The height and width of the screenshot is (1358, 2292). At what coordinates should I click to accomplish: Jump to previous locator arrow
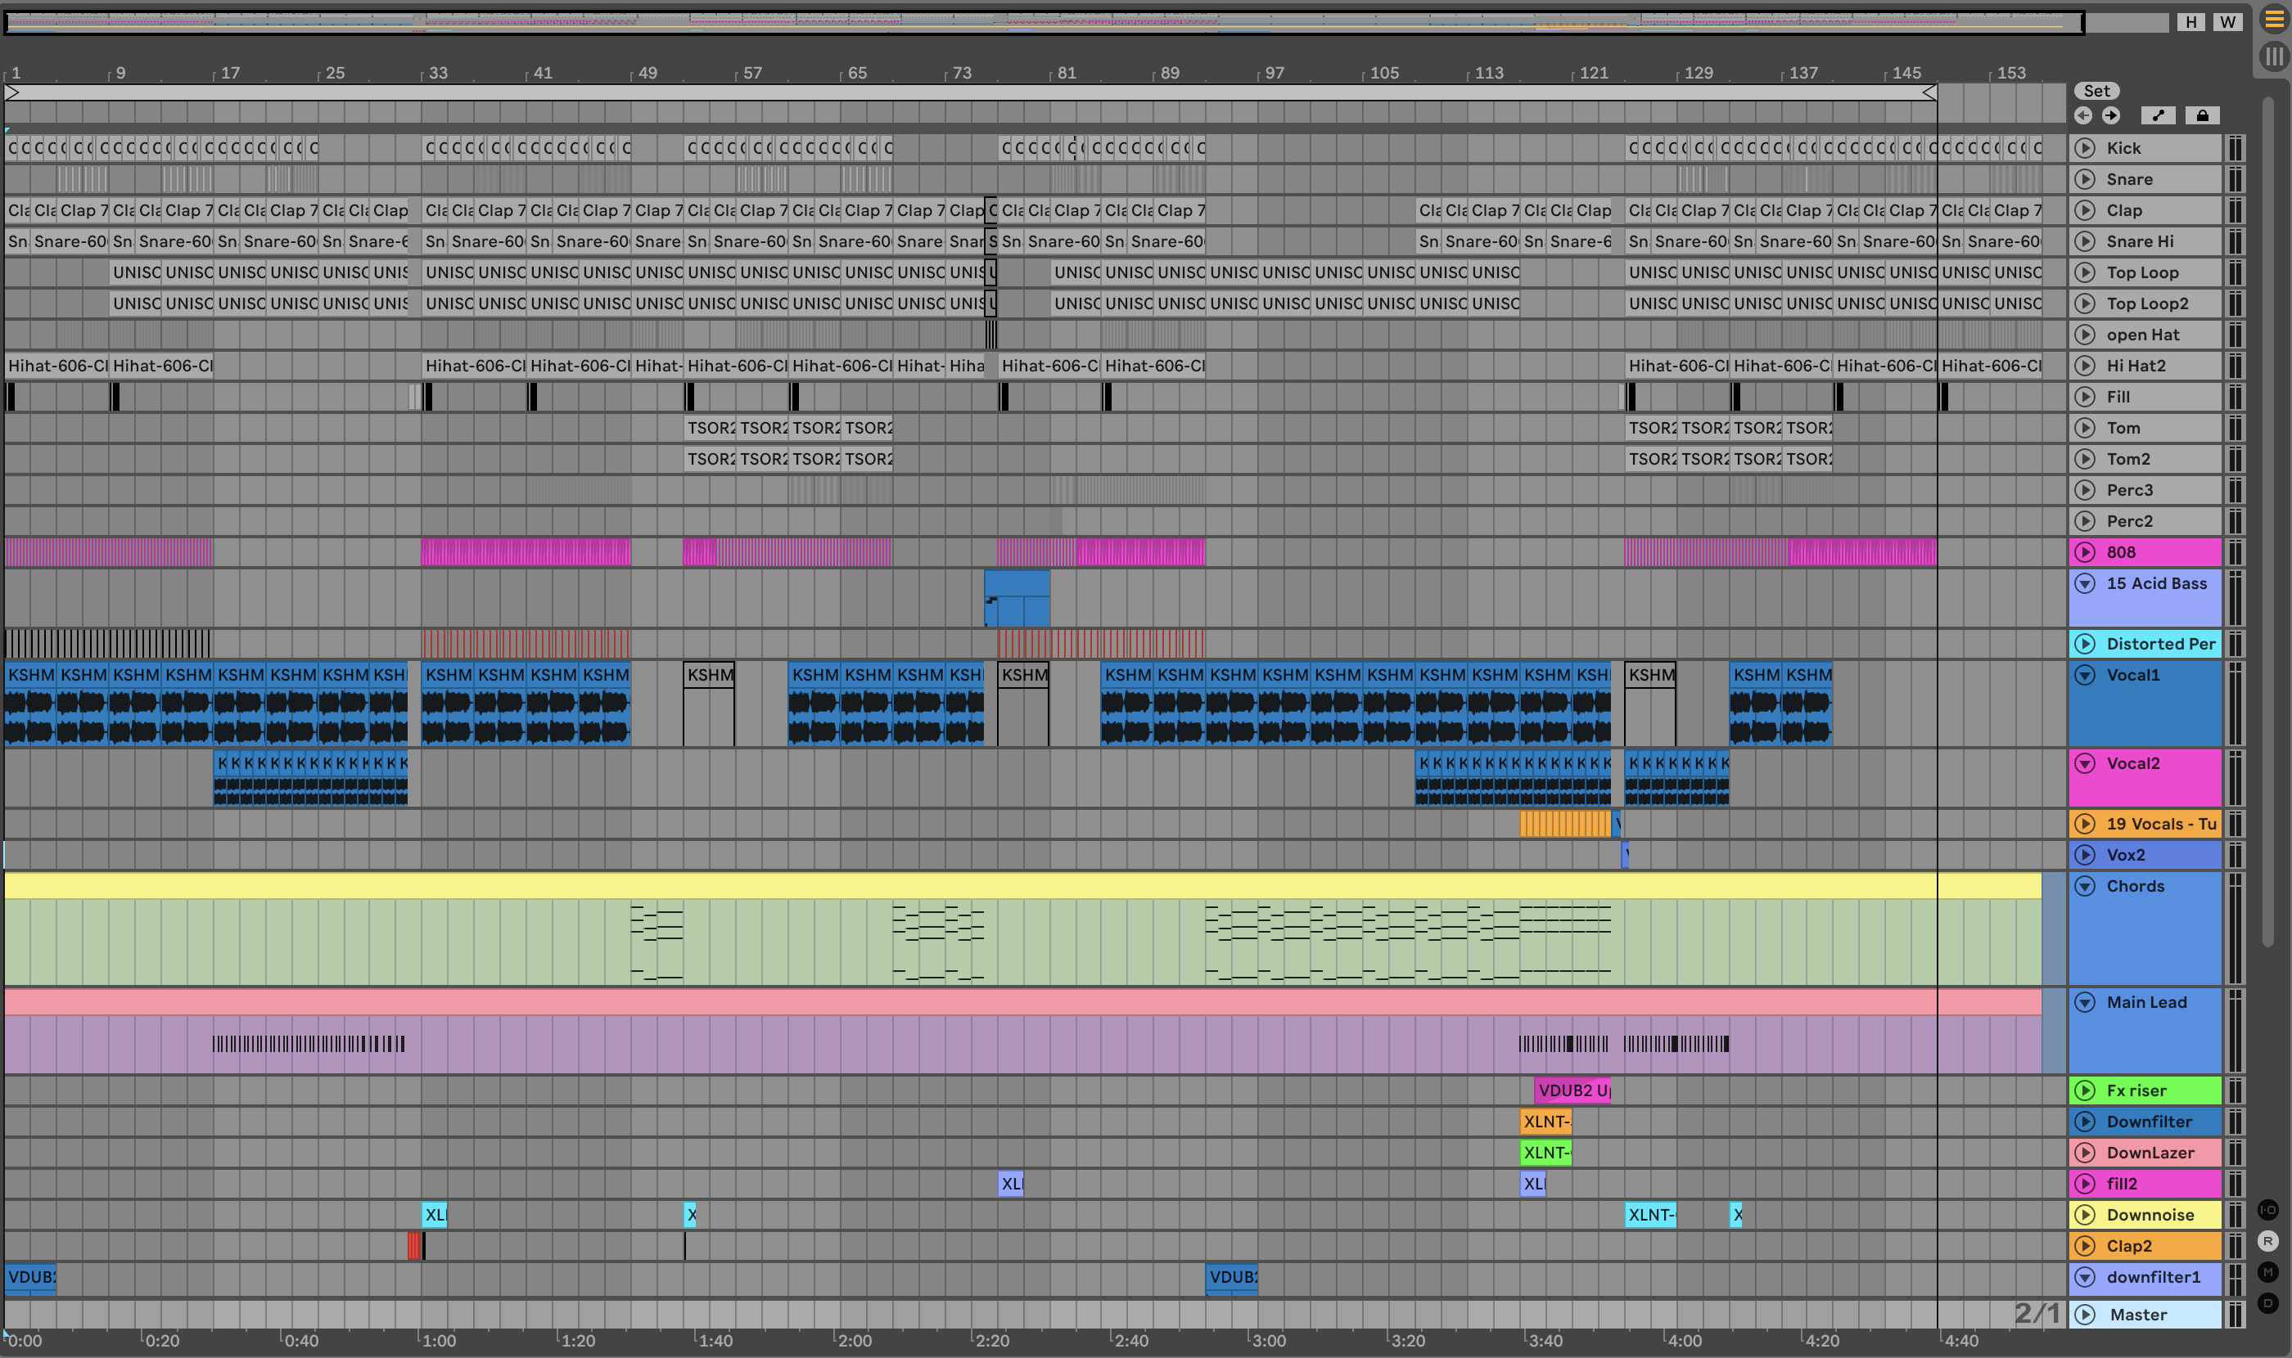[x=2083, y=115]
